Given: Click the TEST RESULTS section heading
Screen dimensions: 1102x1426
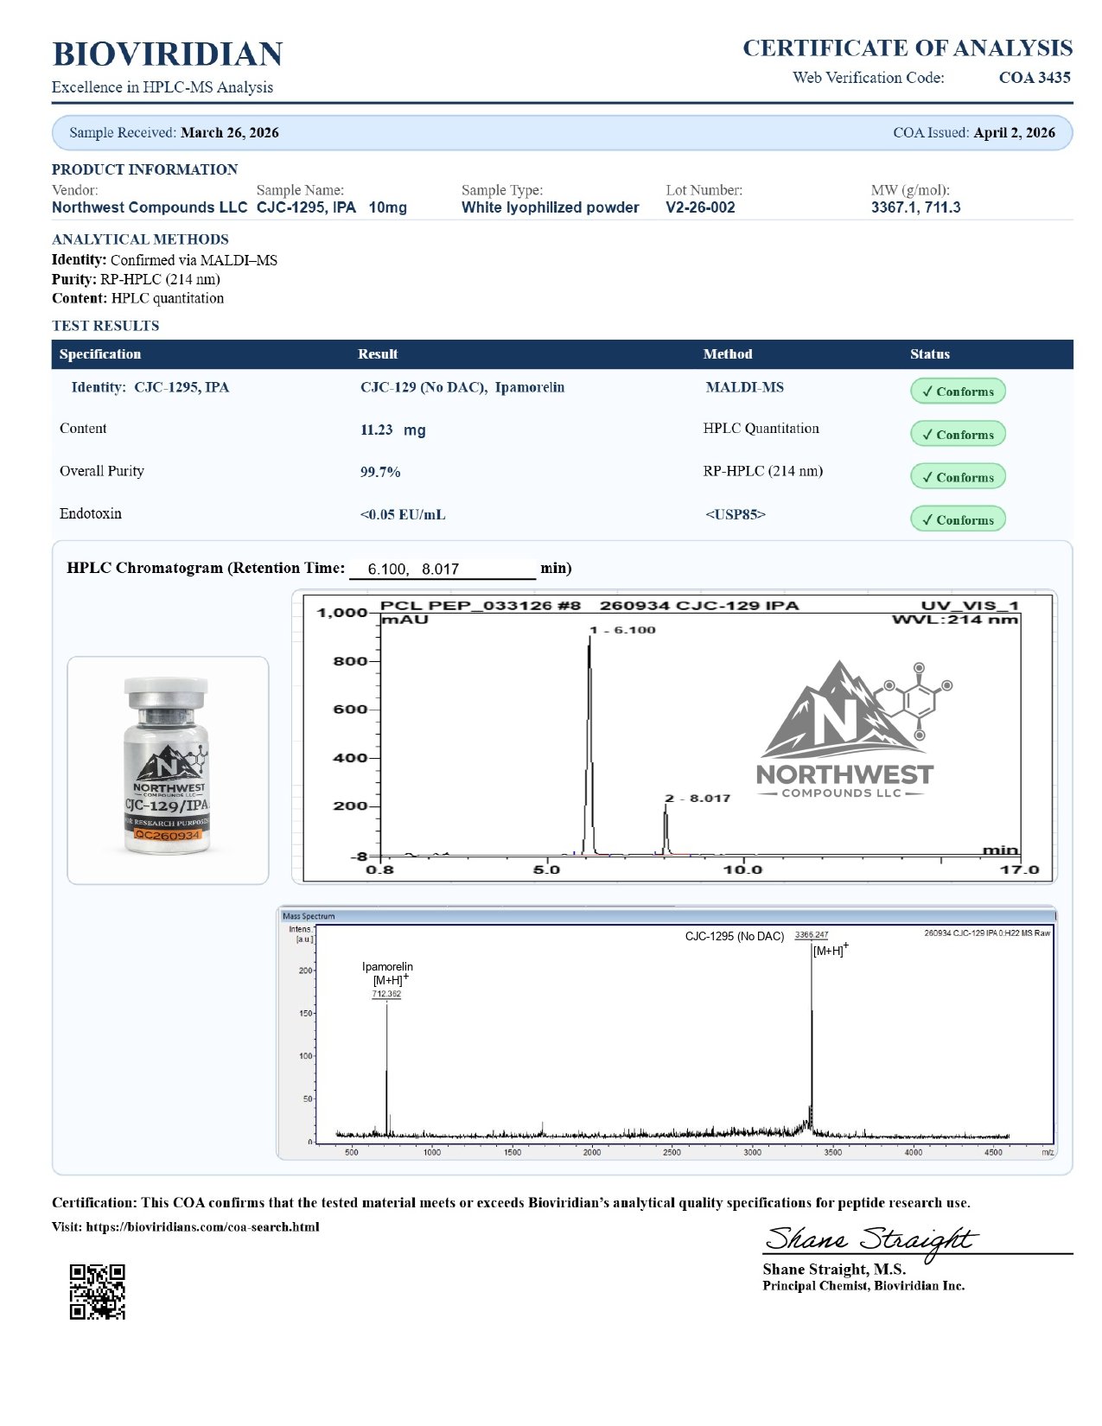Looking at the screenshot, I should (105, 326).
